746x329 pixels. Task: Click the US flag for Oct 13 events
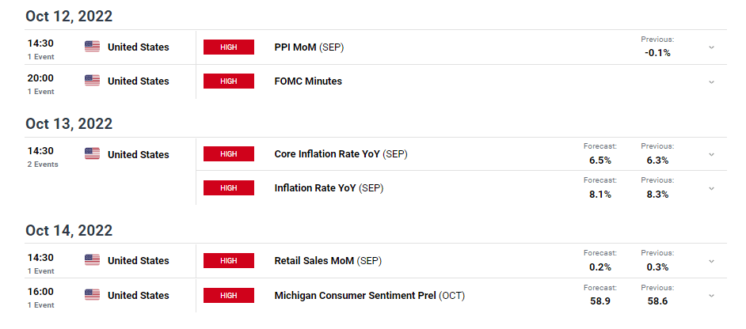click(x=93, y=154)
